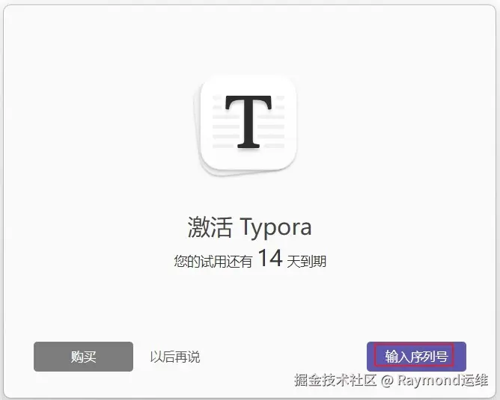
Task: Click the 您的试用还有 trial text
Action: point(213,262)
